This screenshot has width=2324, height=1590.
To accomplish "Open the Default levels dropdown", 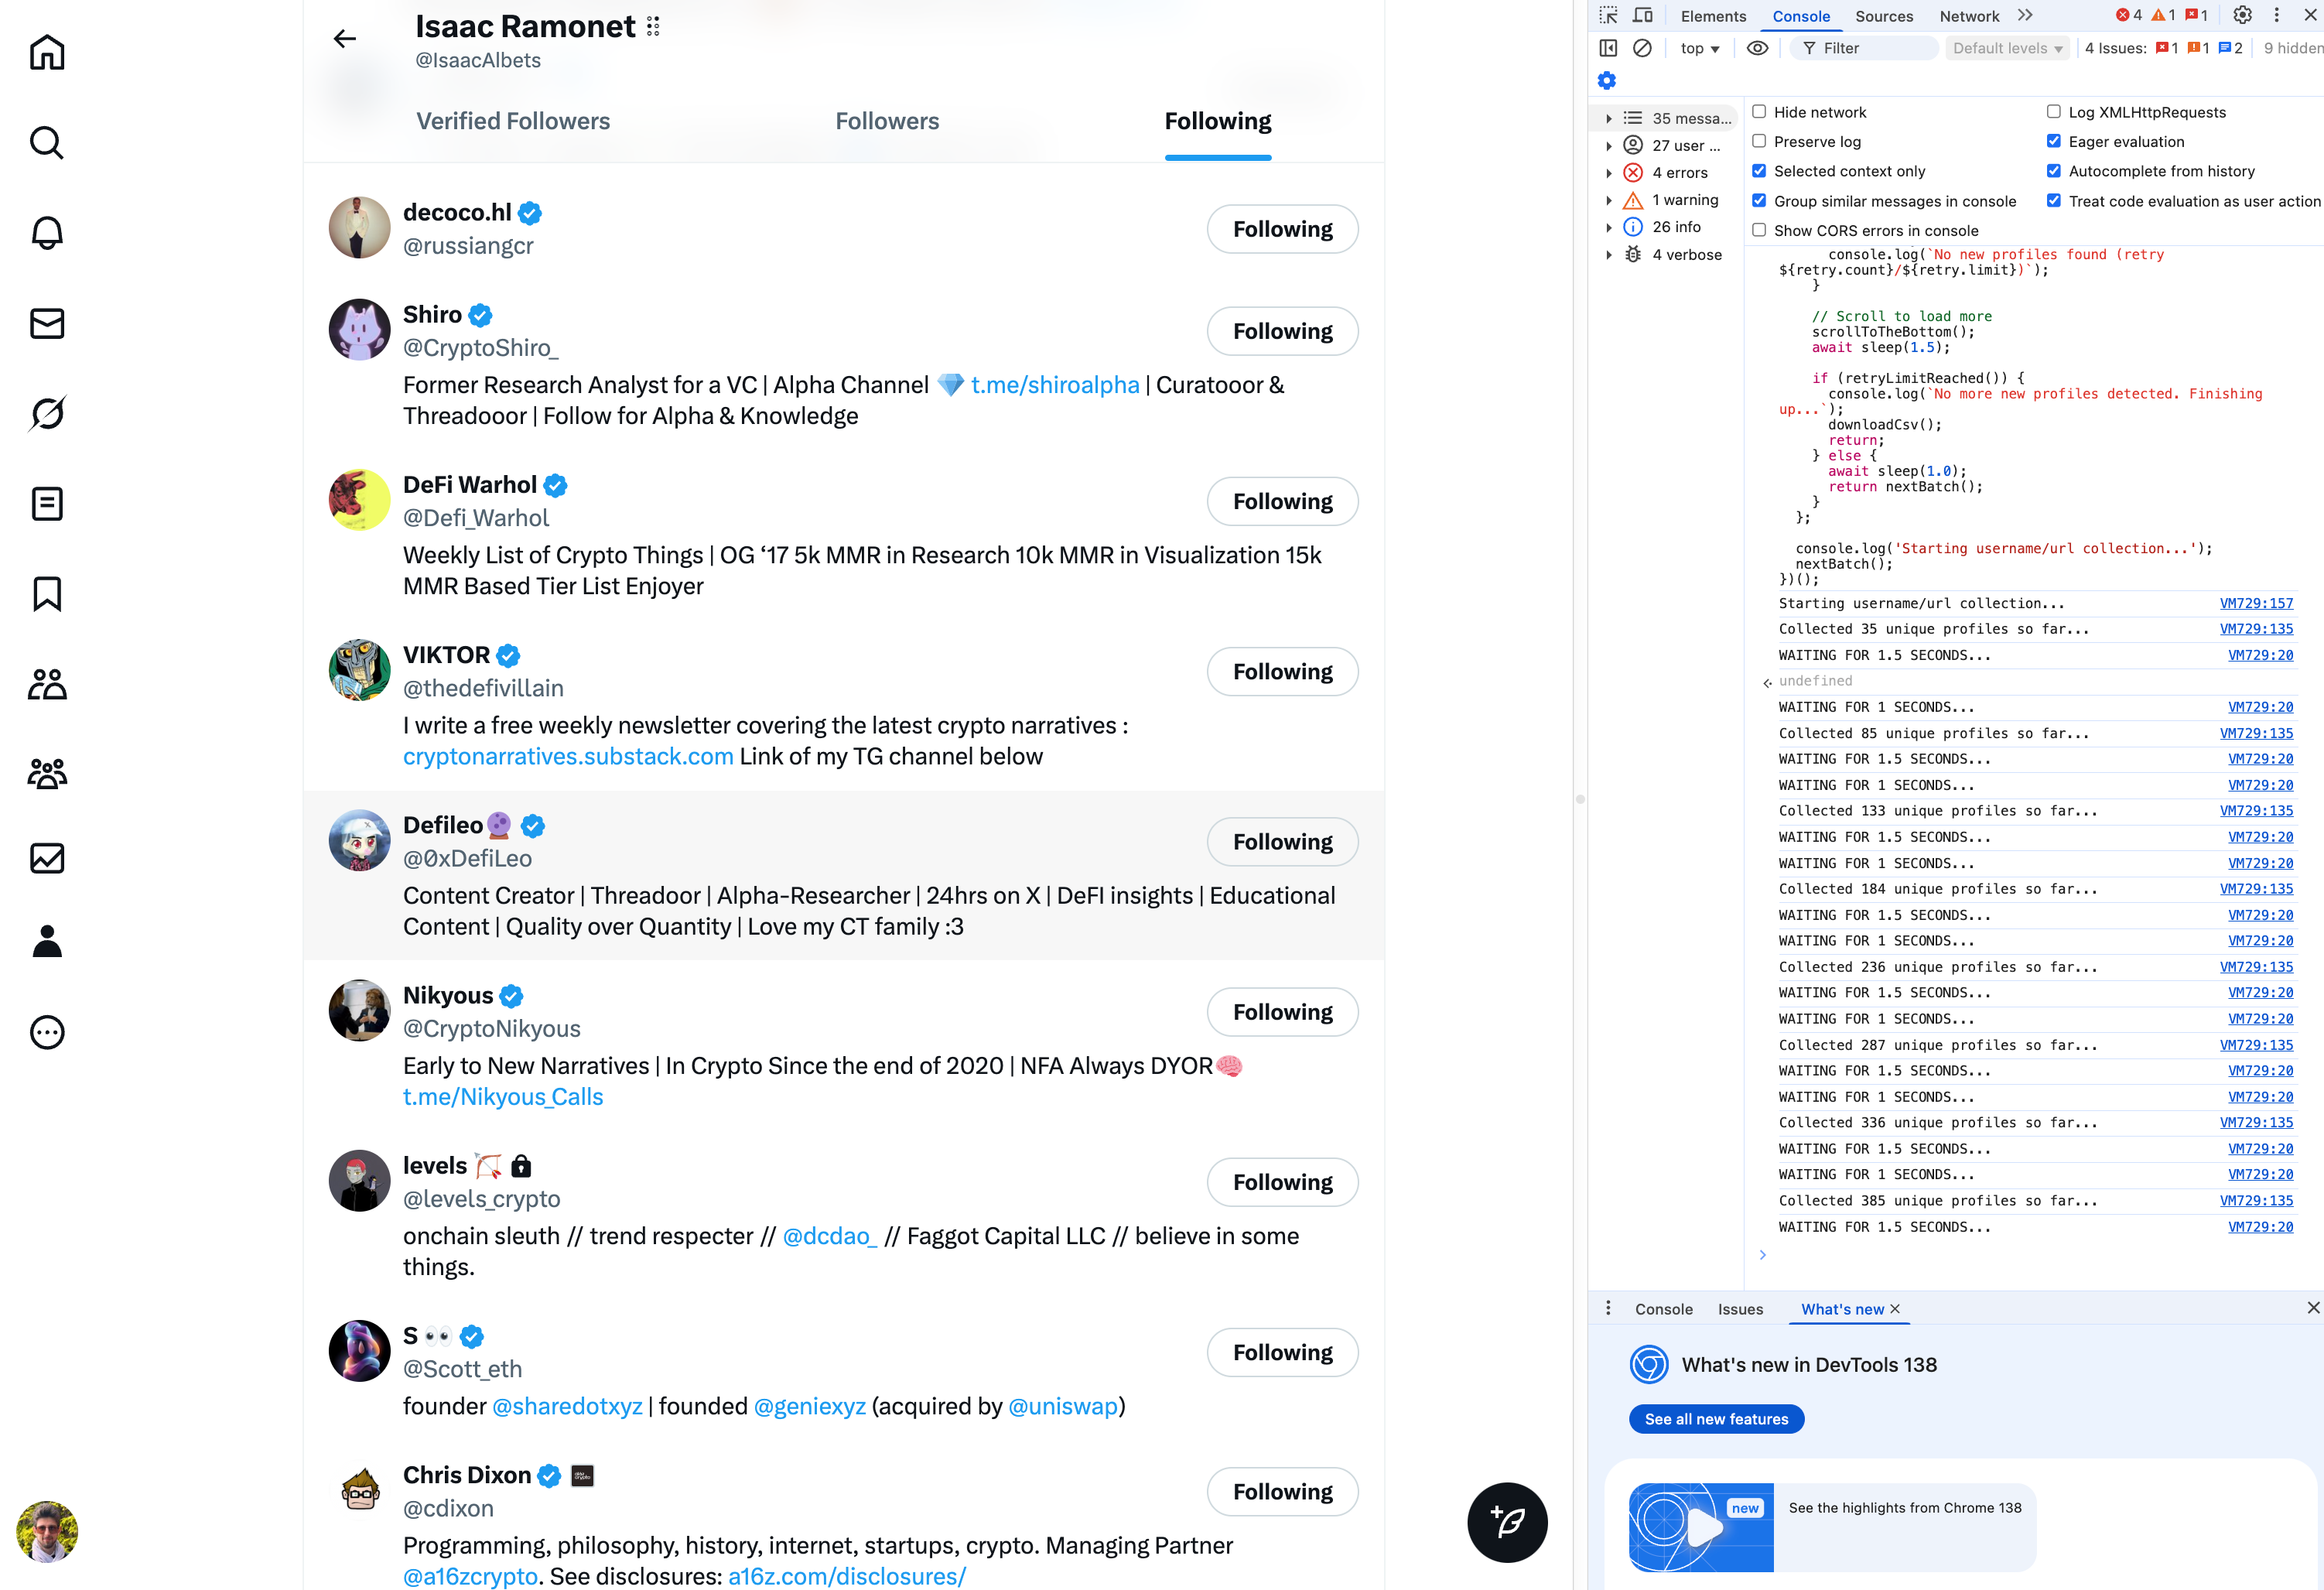I will (x=2007, y=48).
